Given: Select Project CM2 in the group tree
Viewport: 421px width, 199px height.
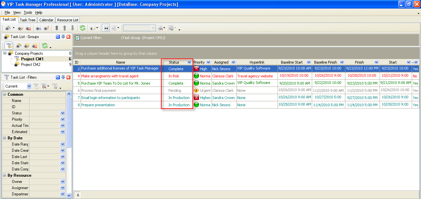Looking at the screenshot, I should (31, 65).
